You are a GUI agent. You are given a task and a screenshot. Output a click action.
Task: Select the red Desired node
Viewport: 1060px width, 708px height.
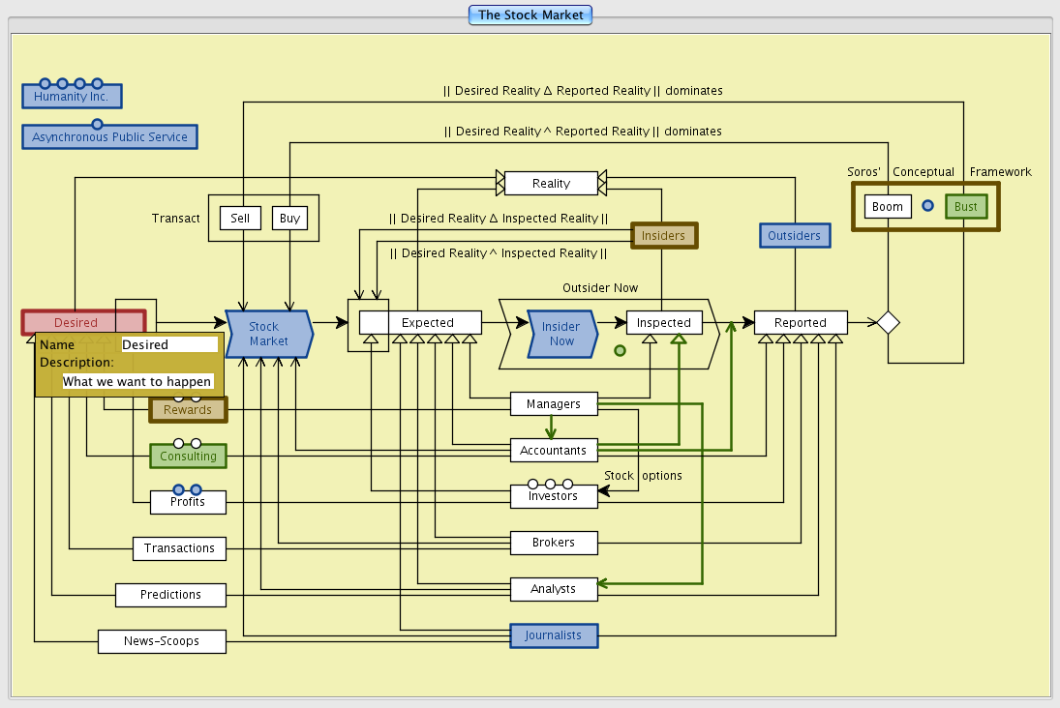point(83,322)
